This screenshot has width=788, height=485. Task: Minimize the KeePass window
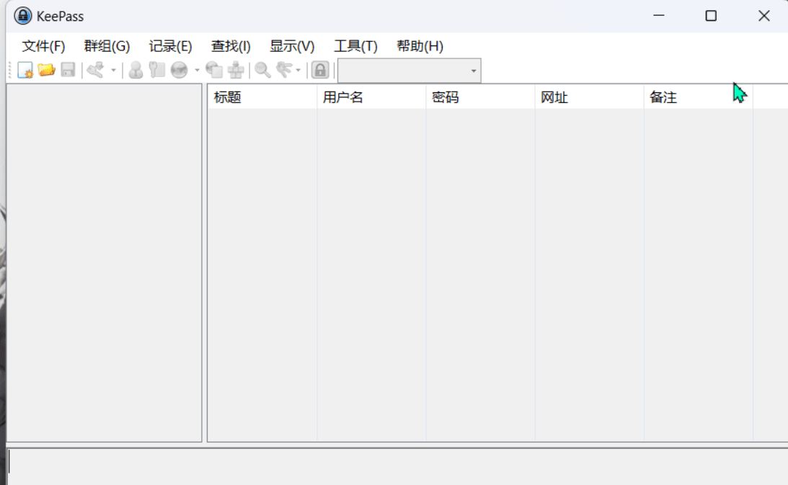(659, 16)
